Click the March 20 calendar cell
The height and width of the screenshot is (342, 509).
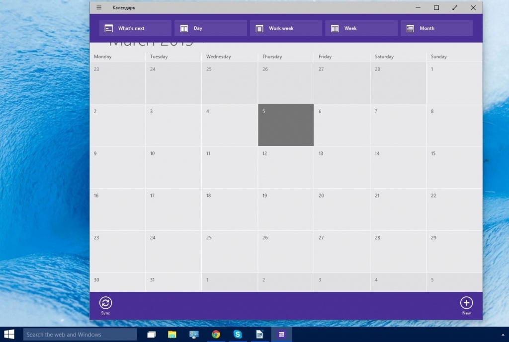pos(342,208)
